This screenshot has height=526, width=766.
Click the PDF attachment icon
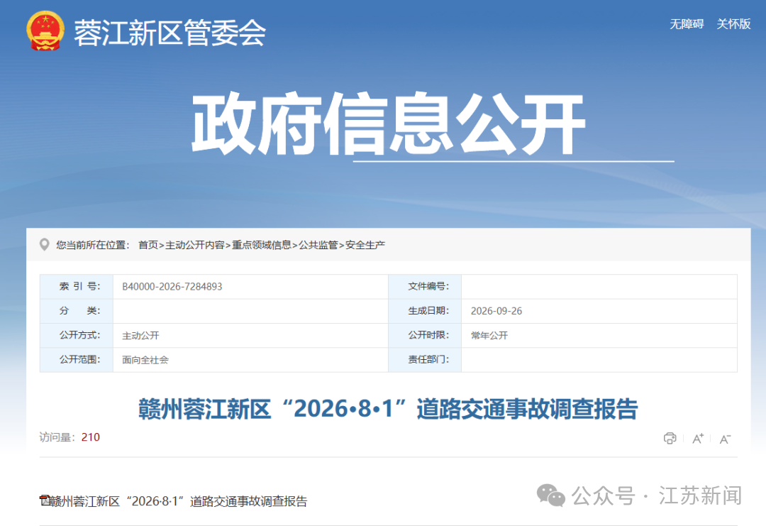(x=45, y=500)
